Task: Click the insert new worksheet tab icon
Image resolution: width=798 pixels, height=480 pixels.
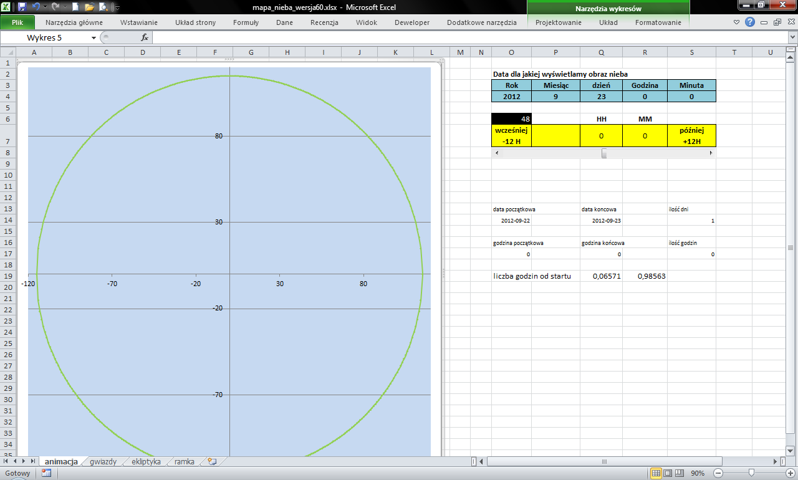Action: (x=212, y=462)
